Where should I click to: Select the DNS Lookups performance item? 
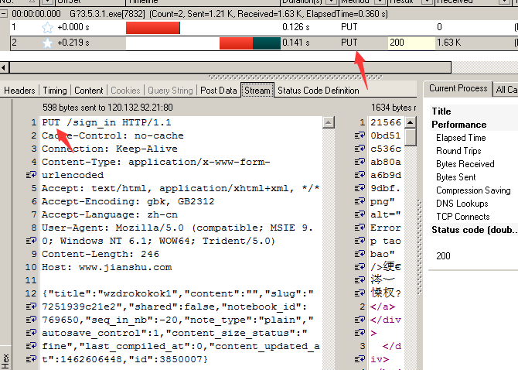point(461,204)
